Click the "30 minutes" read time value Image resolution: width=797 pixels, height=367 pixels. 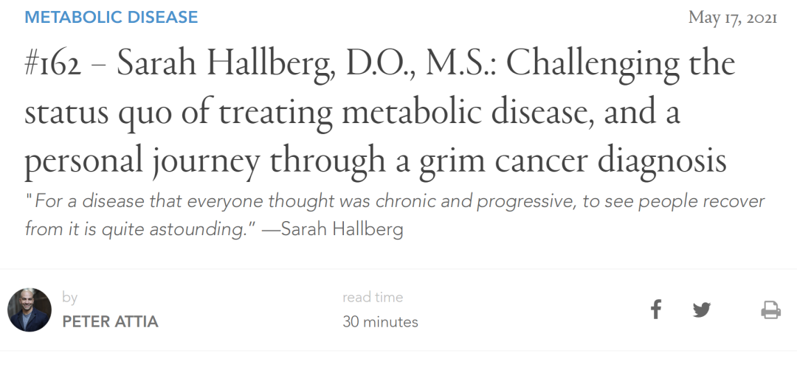tap(380, 322)
